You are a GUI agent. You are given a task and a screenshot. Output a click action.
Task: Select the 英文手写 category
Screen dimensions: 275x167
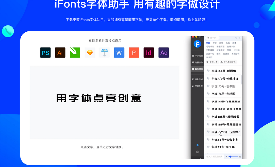210,54
